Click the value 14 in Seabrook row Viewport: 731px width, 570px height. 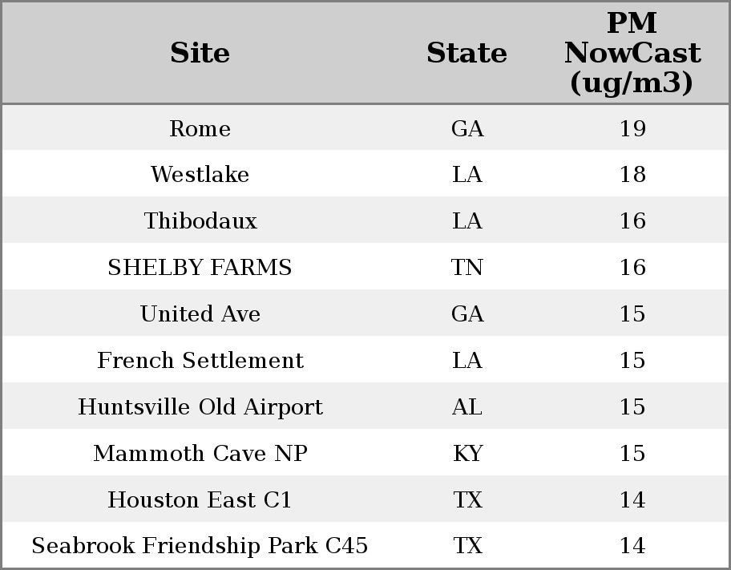coord(632,545)
